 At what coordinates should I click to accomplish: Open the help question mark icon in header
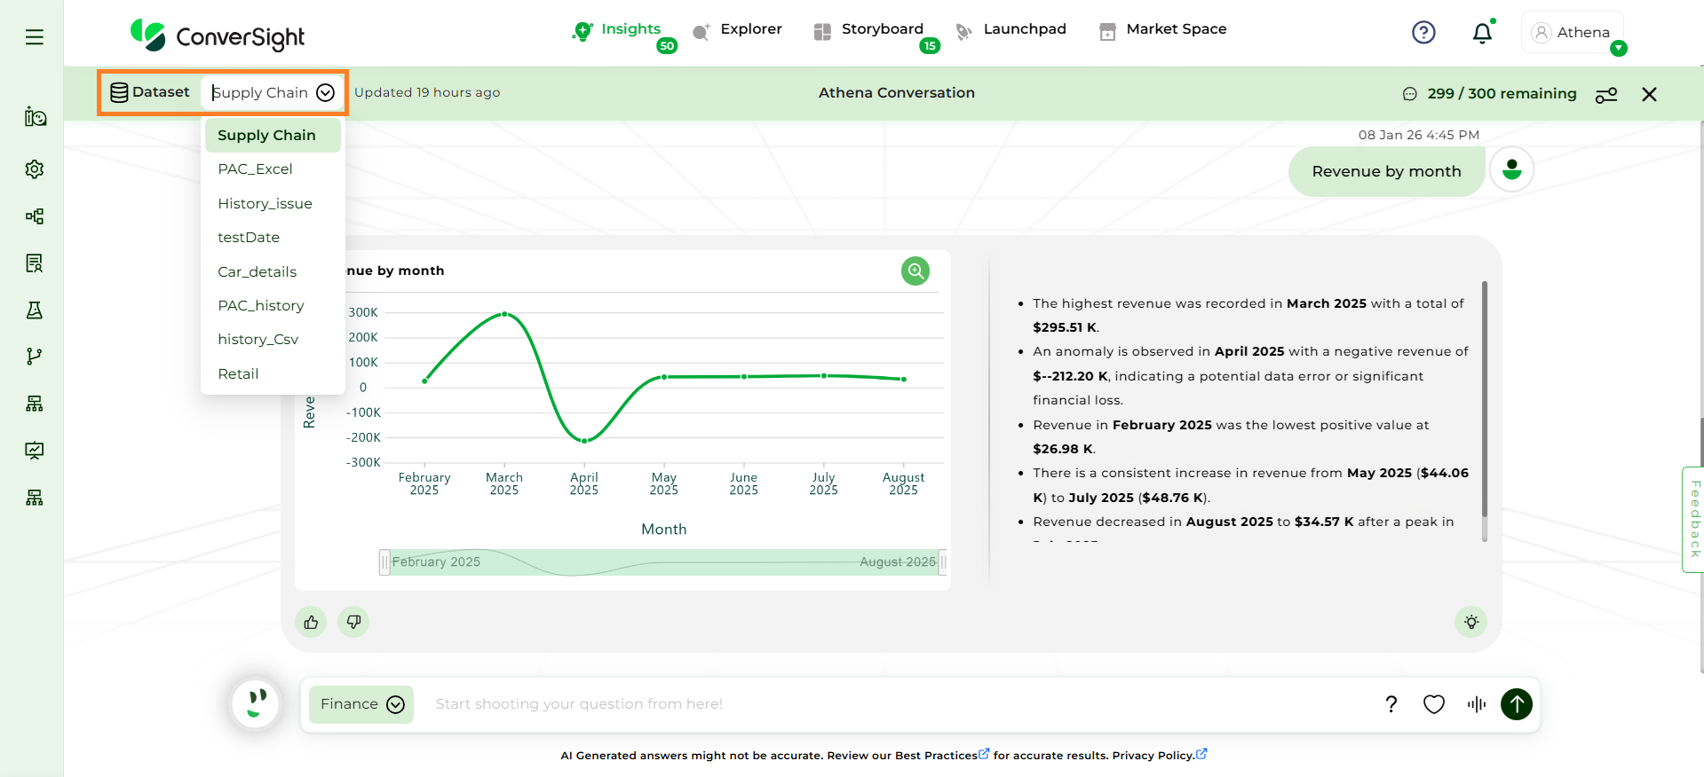click(x=1423, y=33)
